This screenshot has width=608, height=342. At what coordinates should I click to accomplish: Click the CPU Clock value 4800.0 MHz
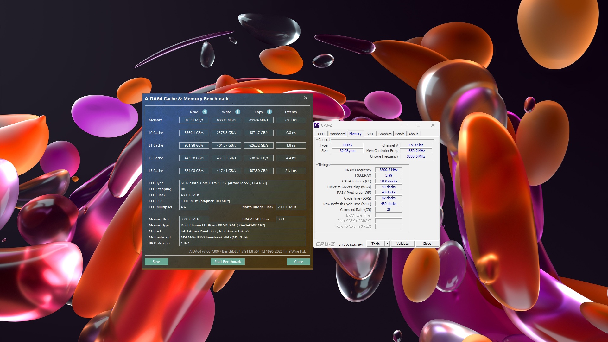(x=243, y=195)
